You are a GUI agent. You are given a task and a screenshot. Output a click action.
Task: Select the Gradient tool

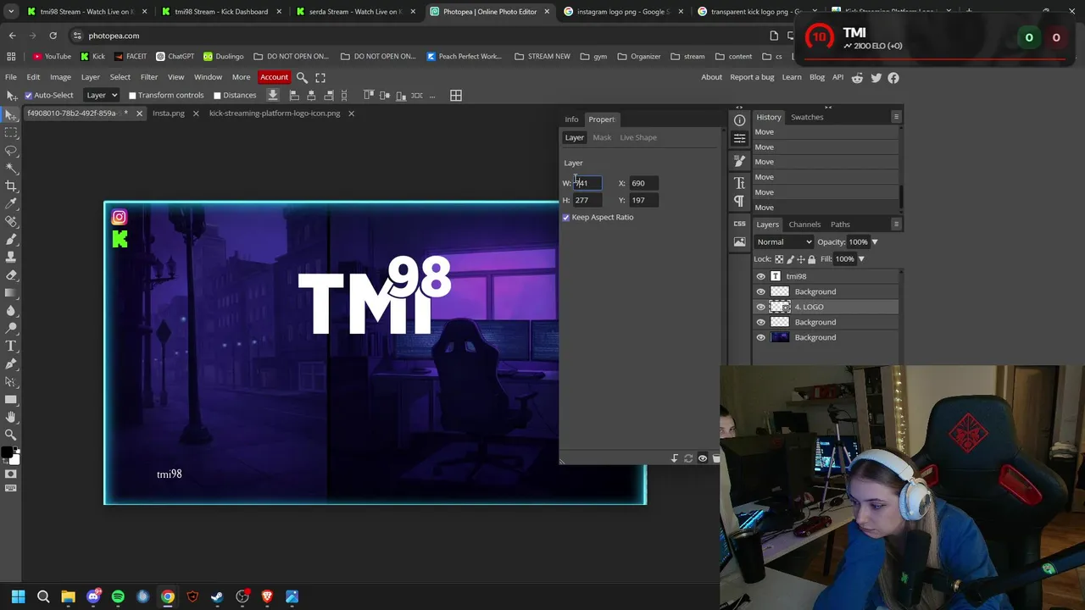tap(11, 292)
